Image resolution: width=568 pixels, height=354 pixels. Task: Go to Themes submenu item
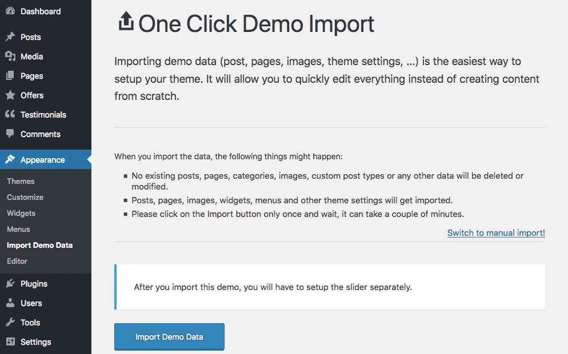coord(21,181)
